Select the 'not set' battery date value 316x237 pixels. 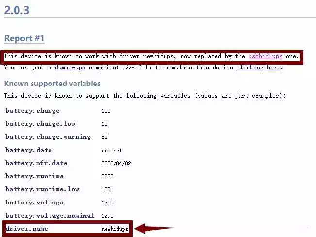(112, 151)
